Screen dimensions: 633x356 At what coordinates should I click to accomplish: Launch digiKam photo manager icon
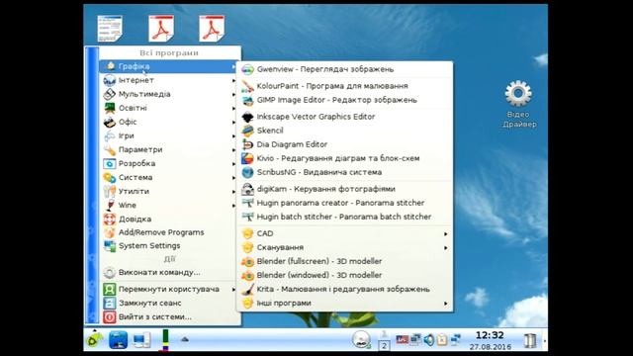coord(247,189)
